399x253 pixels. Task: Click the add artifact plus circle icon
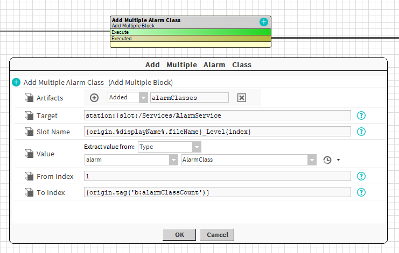click(94, 98)
